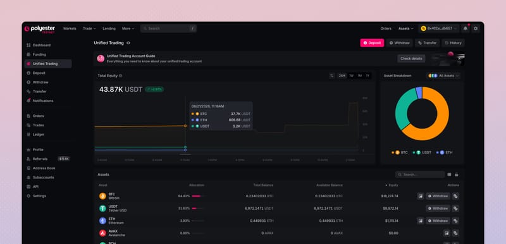Click the transfer icon in AVAX row
This screenshot has height=244, width=506.
[x=455, y=233]
